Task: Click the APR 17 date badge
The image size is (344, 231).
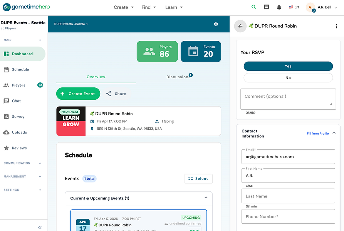Action: [x=83, y=225]
